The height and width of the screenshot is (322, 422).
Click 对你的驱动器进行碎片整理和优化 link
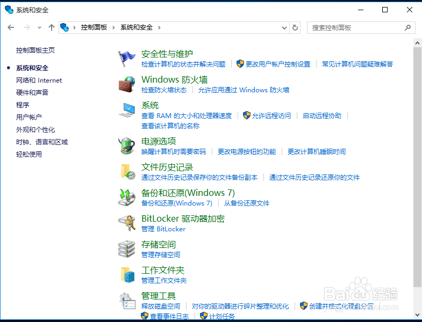pos(240,306)
